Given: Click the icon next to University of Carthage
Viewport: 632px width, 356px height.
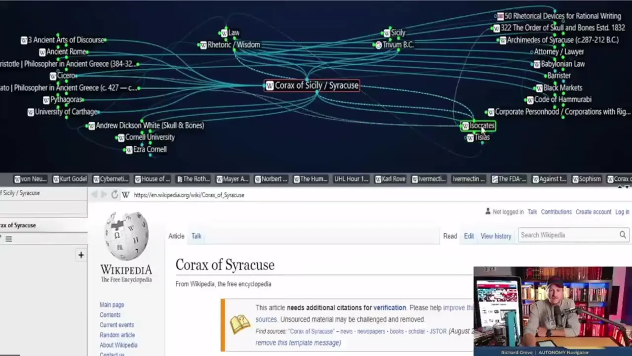Looking at the screenshot, I should (31, 112).
